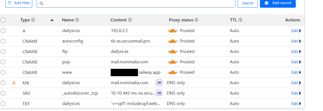The width and height of the screenshot is (323, 111).
Task: Expand the Edit arrow for ftp record
Action: 296,52
